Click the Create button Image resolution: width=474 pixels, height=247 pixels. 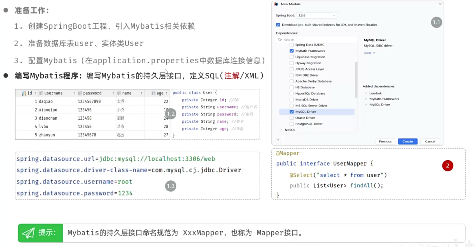[x=407, y=141]
